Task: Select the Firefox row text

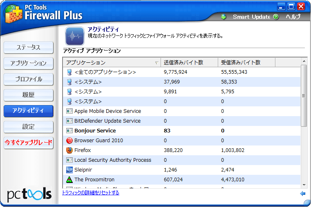Action: (83, 150)
